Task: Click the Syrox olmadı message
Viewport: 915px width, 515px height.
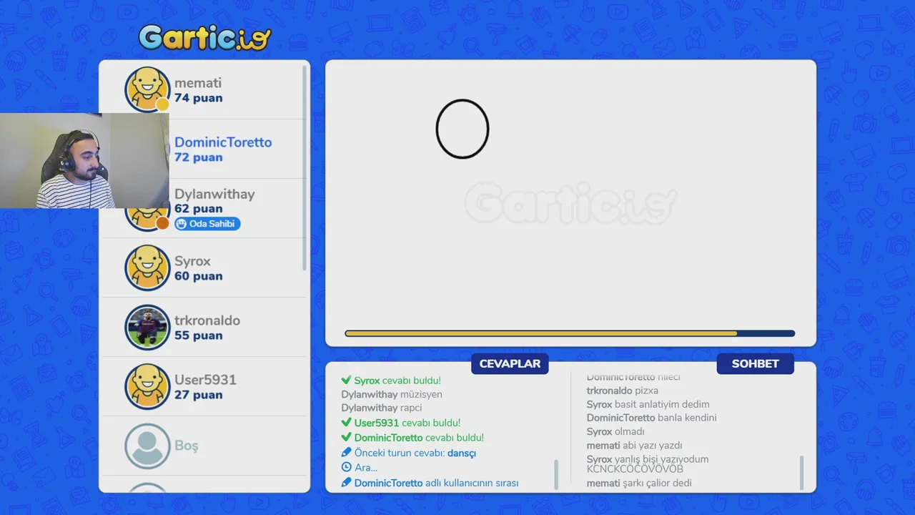Action: 615,431
